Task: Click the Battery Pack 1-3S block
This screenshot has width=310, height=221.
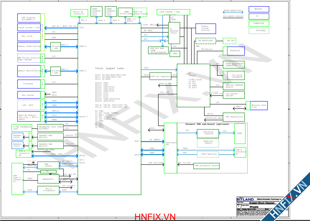Action: (259, 106)
